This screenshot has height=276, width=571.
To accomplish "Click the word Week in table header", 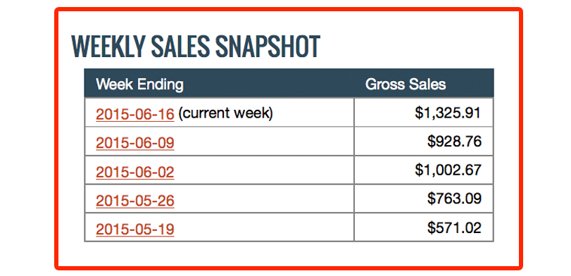I will [x=115, y=84].
